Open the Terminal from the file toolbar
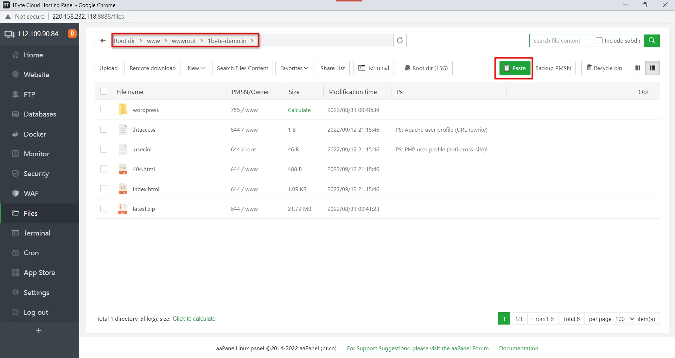This screenshot has width=675, height=358. point(374,68)
